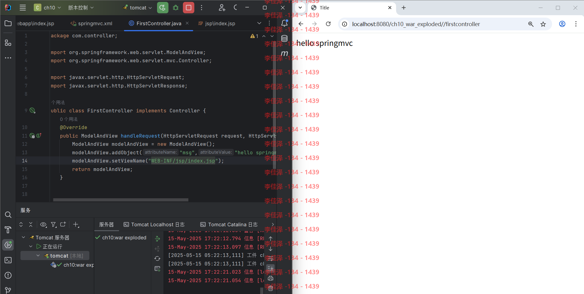This screenshot has height=294, width=584.
Task: Open the Terminal tool window
Action: coord(8,260)
